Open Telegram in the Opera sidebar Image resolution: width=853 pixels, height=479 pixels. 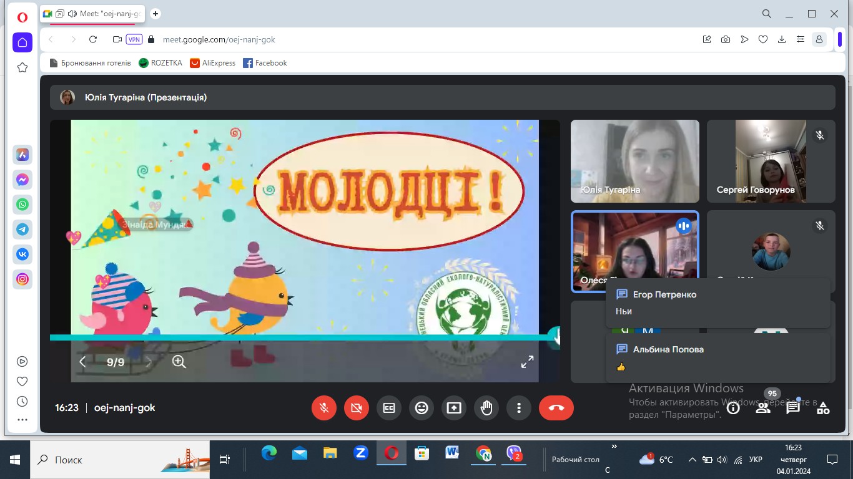coord(22,230)
